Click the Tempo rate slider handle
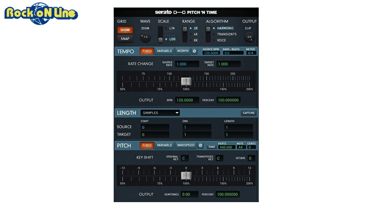The image size is (370, 210). click(x=186, y=81)
